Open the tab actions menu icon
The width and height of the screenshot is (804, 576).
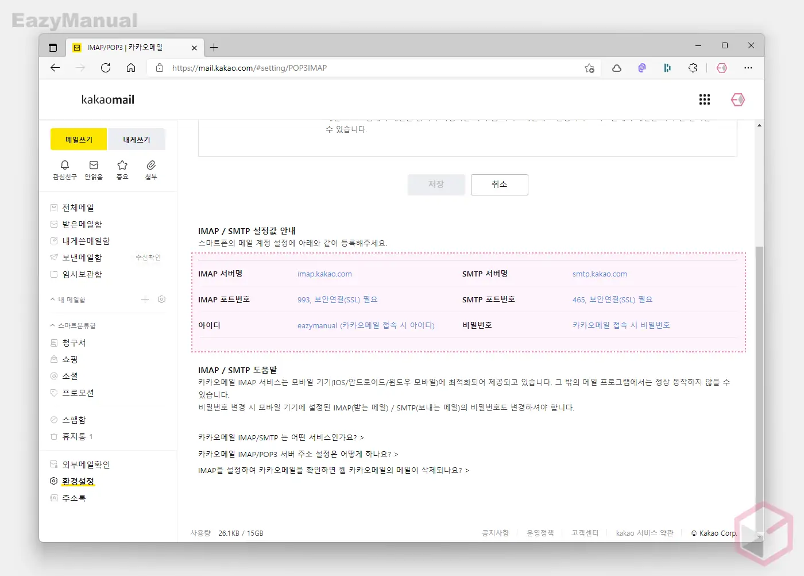pos(53,48)
